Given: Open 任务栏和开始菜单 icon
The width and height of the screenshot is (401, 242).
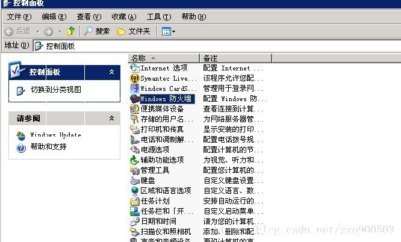Looking at the screenshot, I should (134, 211).
